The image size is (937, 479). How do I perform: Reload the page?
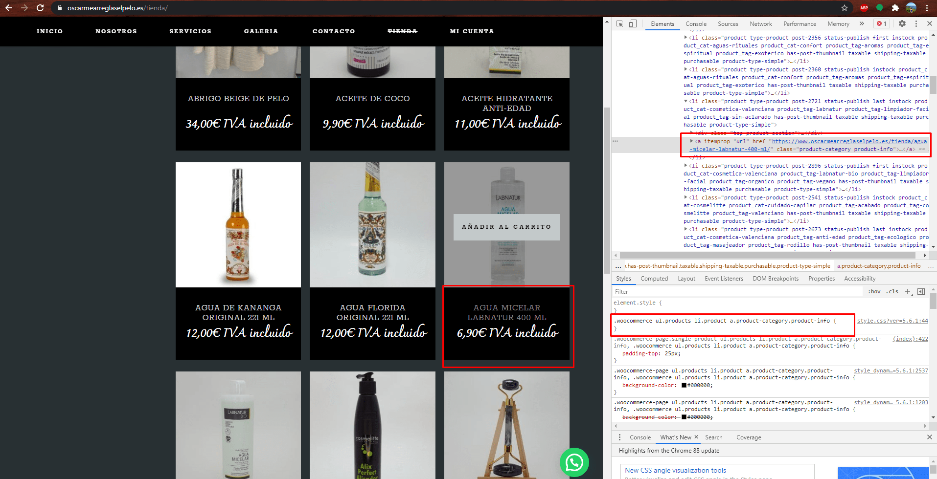click(x=40, y=8)
